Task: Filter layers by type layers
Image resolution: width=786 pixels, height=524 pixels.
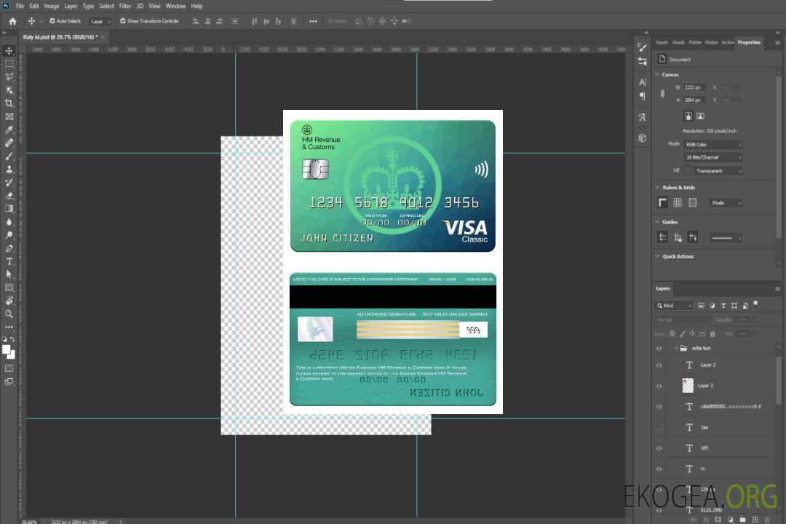Action: coord(723,306)
